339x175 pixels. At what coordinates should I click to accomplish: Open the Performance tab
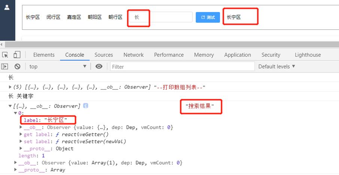tap(169, 55)
